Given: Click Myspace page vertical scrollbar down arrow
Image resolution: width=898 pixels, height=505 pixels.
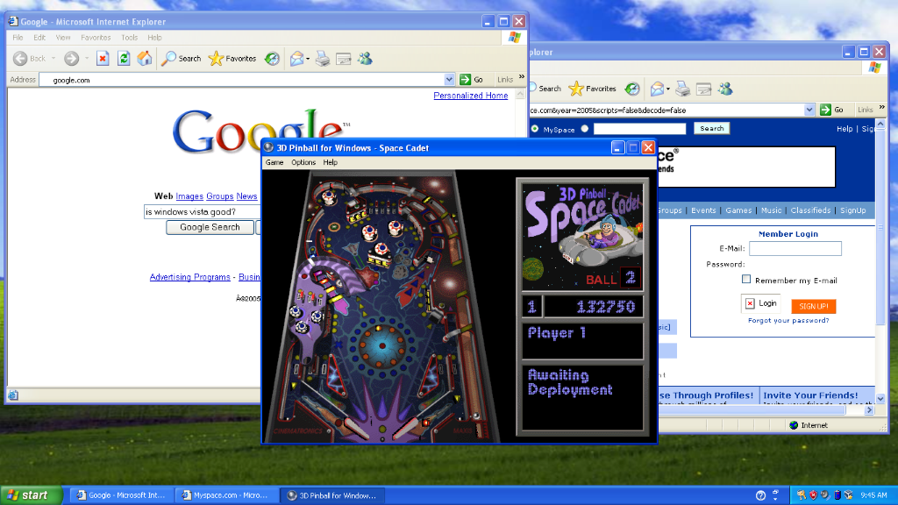Looking at the screenshot, I should click(880, 399).
